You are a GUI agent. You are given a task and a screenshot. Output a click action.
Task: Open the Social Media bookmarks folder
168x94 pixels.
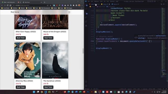(x=5, y=8)
